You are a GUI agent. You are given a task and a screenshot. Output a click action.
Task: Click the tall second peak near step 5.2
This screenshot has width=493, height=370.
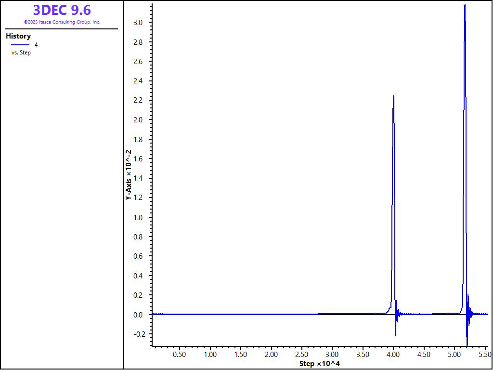point(465,6)
